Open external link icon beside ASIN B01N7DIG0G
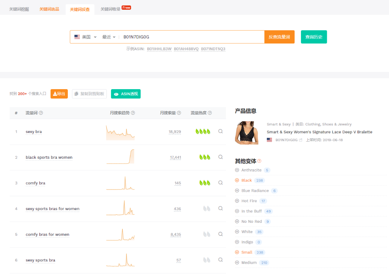The width and height of the screenshot is (389, 276). (301, 140)
